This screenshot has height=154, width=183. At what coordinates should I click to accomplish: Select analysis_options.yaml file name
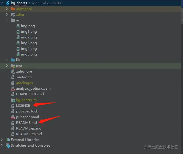point(34,89)
